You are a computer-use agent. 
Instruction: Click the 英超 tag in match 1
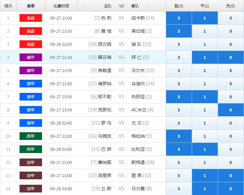click(31, 18)
